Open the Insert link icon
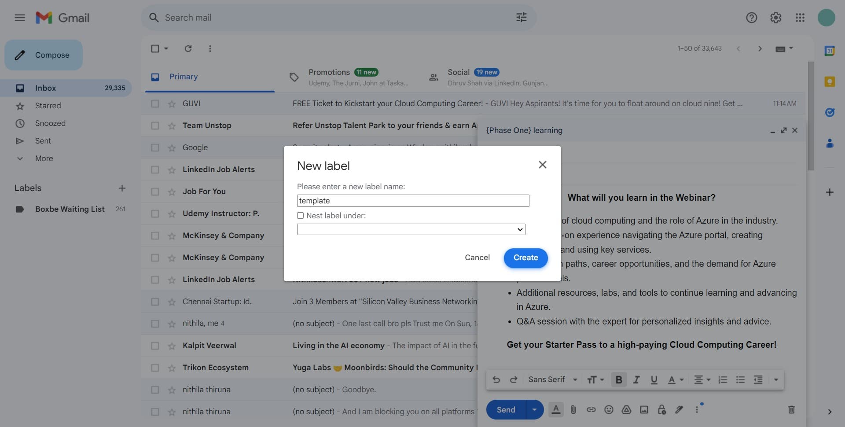The height and width of the screenshot is (427, 845). click(x=591, y=410)
